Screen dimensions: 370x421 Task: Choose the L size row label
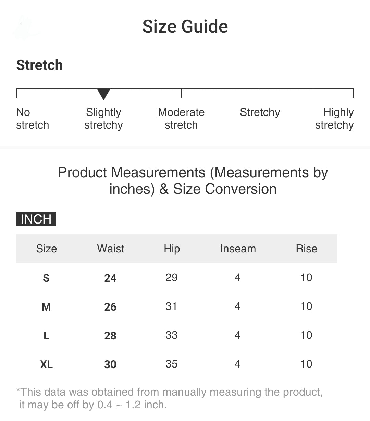[46, 335]
